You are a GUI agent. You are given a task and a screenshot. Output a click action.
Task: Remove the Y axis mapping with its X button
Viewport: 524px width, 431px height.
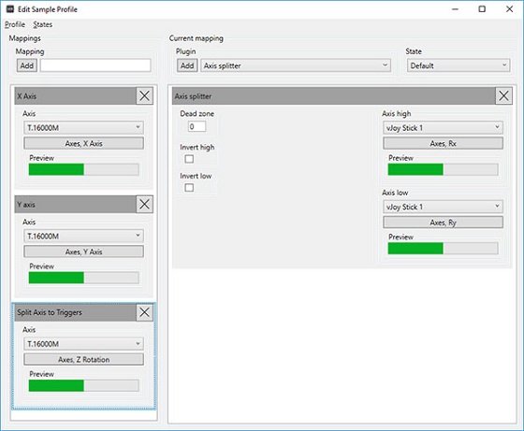(x=144, y=205)
